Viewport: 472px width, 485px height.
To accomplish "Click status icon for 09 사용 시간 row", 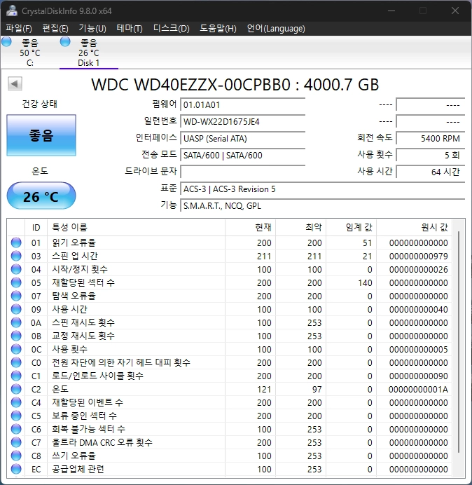I will click(x=16, y=309).
